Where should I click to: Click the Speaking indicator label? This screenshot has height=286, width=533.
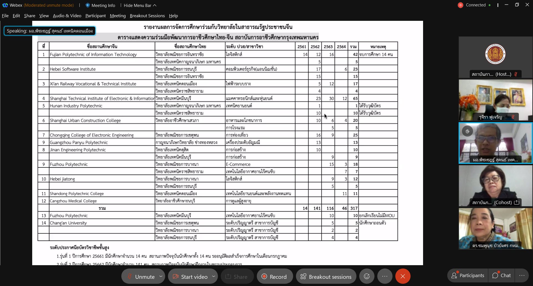50,31
